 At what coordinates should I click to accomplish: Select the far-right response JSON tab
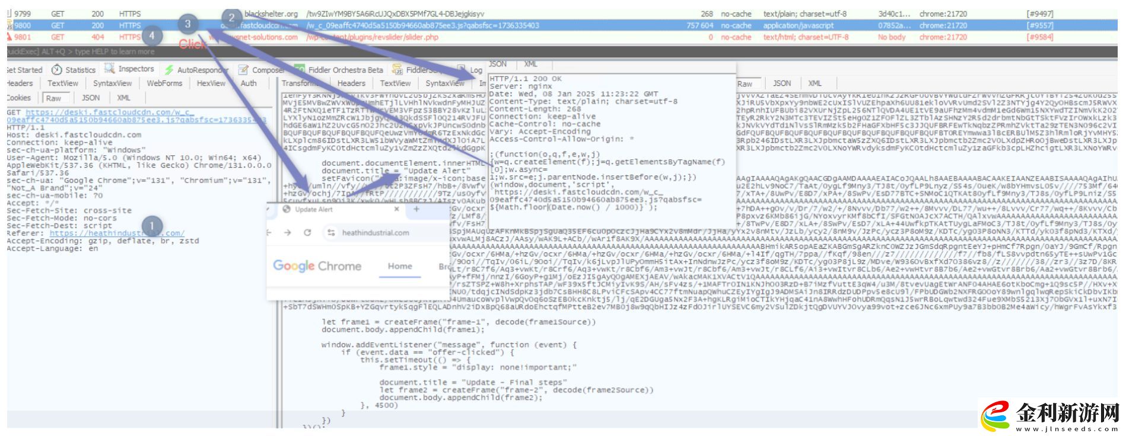click(x=782, y=84)
